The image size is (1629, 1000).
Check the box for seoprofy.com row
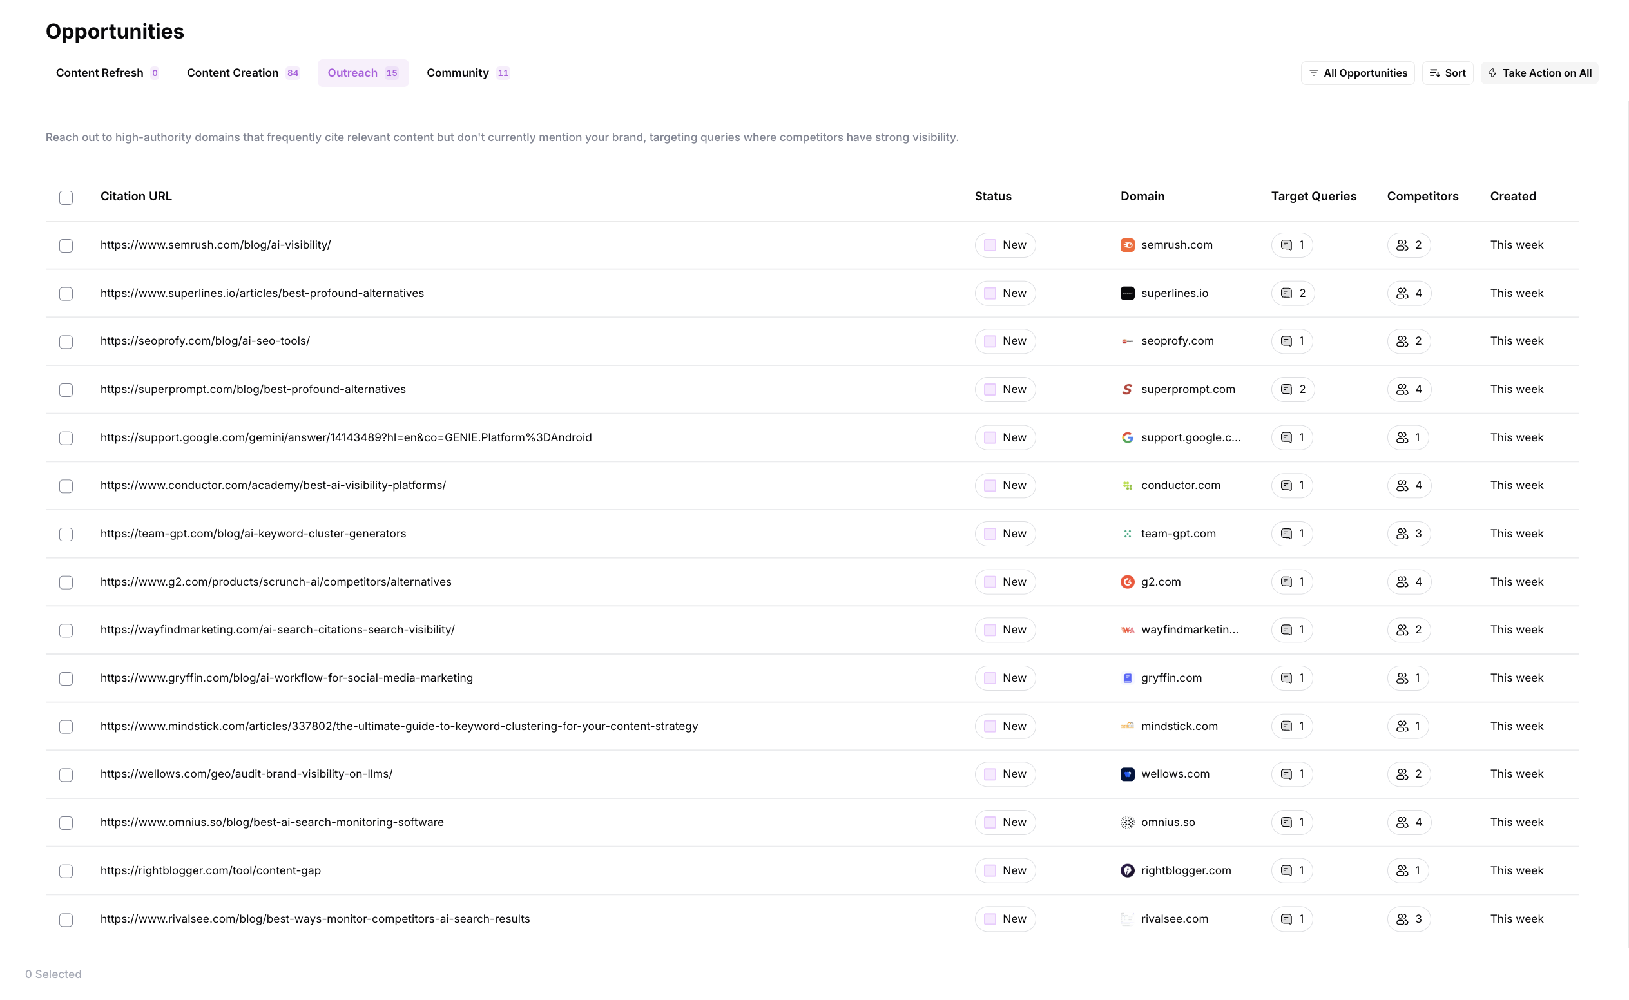(66, 342)
